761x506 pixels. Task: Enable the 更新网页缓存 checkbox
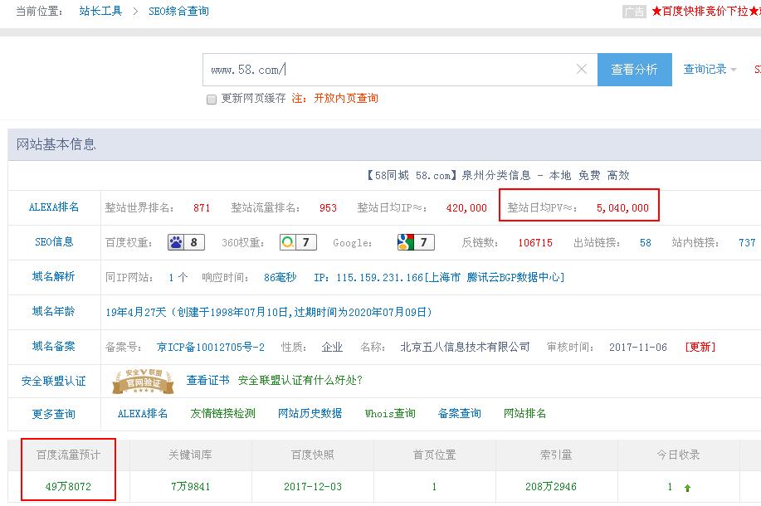211,99
